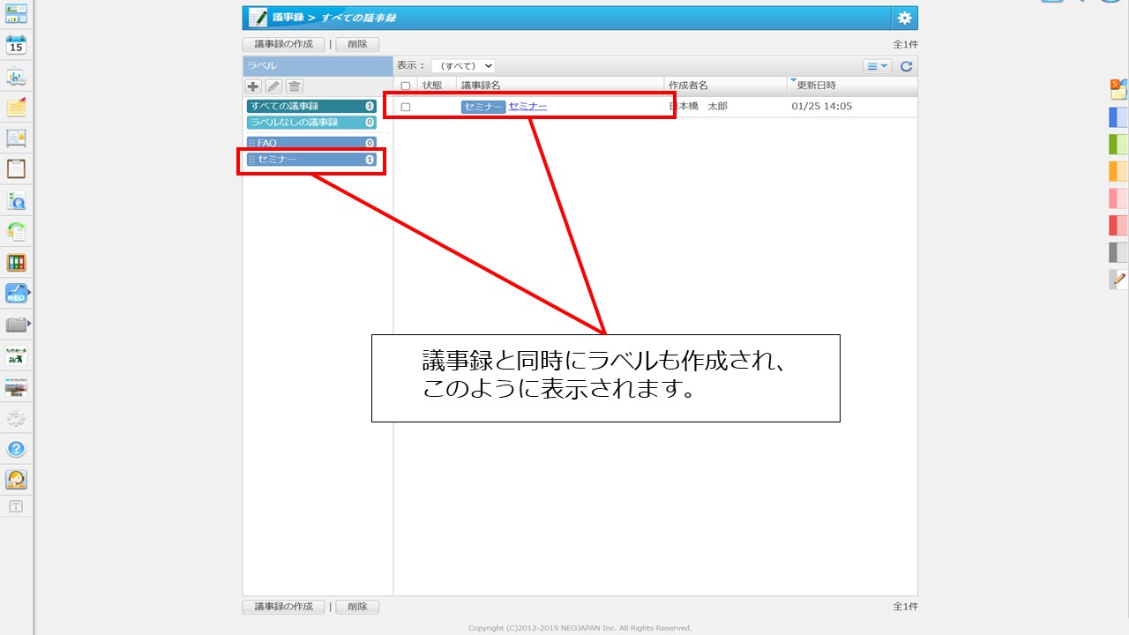The width and height of the screenshot is (1129, 635).
Task: Click the gray gear icon in left sidebar
Action: pos(16,418)
